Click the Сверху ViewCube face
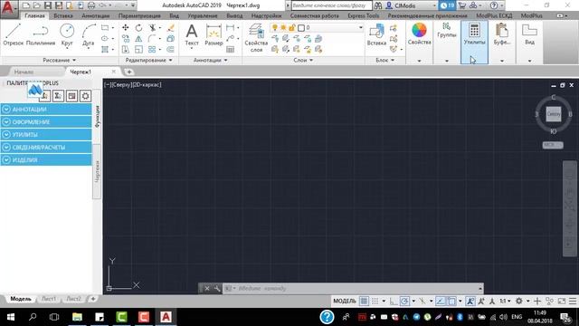Image resolution: width=579 pixels, height=326 pixels. pos(554,114)
